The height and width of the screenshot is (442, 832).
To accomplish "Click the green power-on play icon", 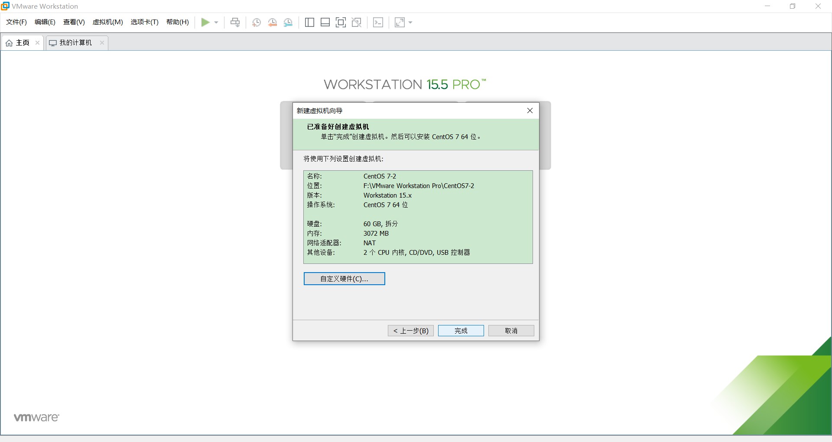I will [x=205, y=23].
